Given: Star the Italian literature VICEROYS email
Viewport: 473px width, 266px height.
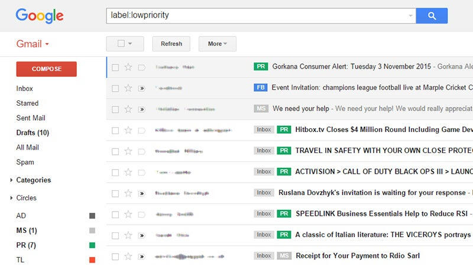Looking at the screenshot, I should pos(128,235).
